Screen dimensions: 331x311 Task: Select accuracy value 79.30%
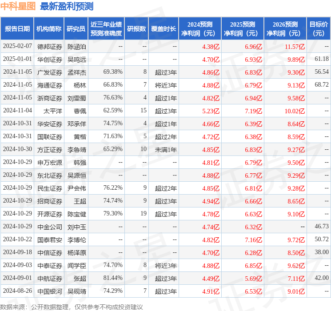click(113, 213)
